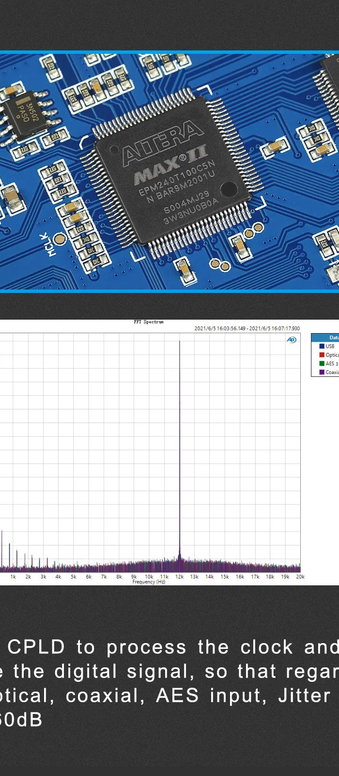Select the USB label in the legend

click(330, 346)
